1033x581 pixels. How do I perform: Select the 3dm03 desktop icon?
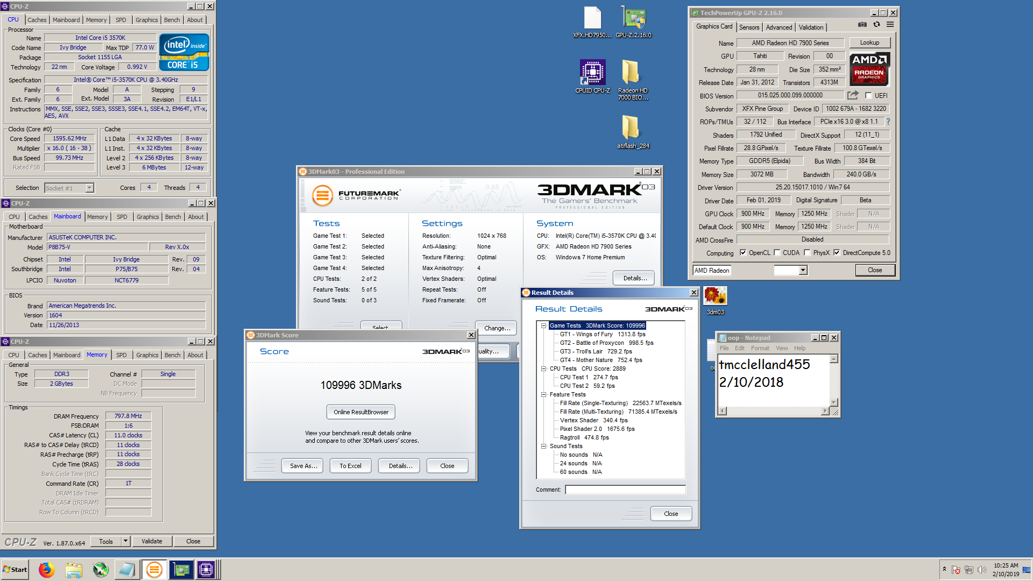point(715,301)
